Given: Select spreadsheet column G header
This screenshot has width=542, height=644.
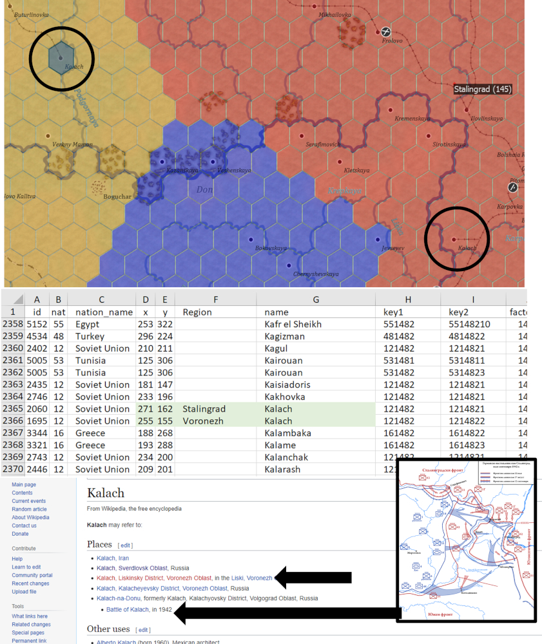Looking at the screenshot, I should pos(316,299).
